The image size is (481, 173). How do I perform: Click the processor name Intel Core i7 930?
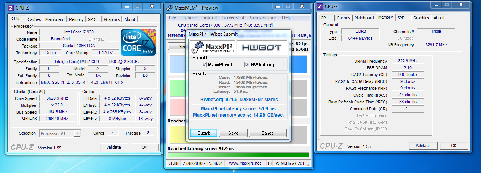(79, 32)
